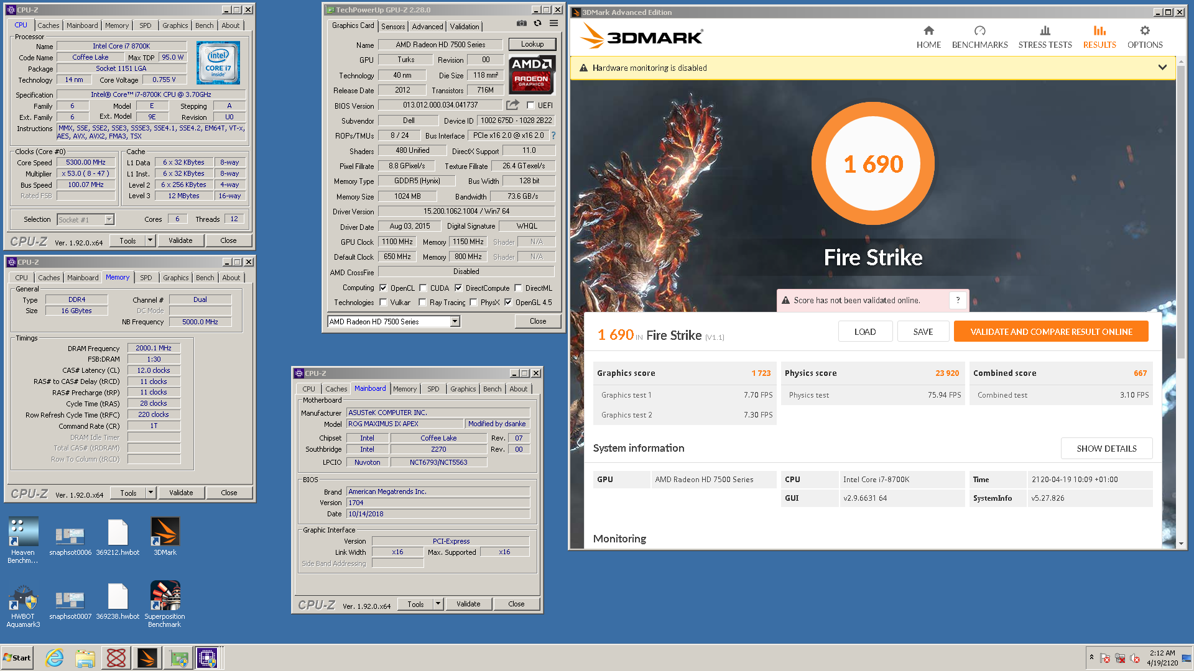The image size is (1194, 671).
Task: Open the AMD Radeon HD 7500 Series dropdown
Action: pyautogui.click(x=455, y=321)
